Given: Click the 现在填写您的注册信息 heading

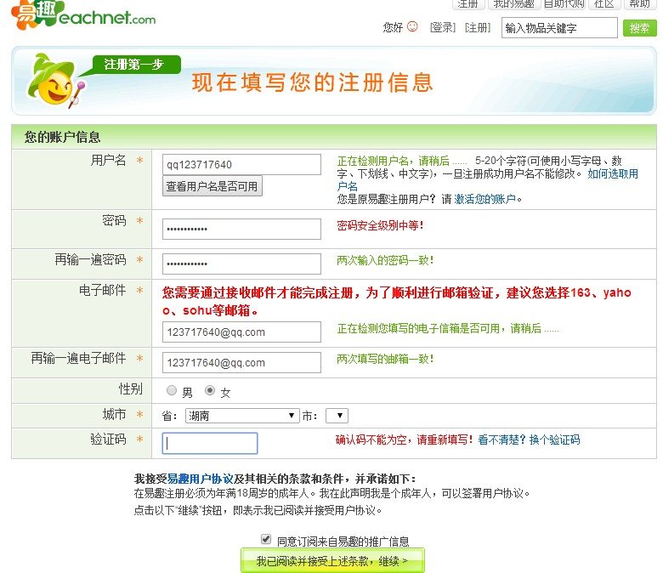Looking at the screenshot, I should click(x=313, y=82).
